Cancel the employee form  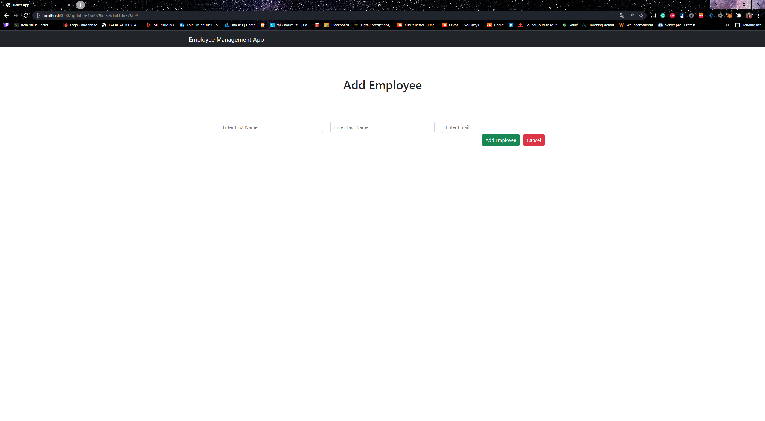534,140
